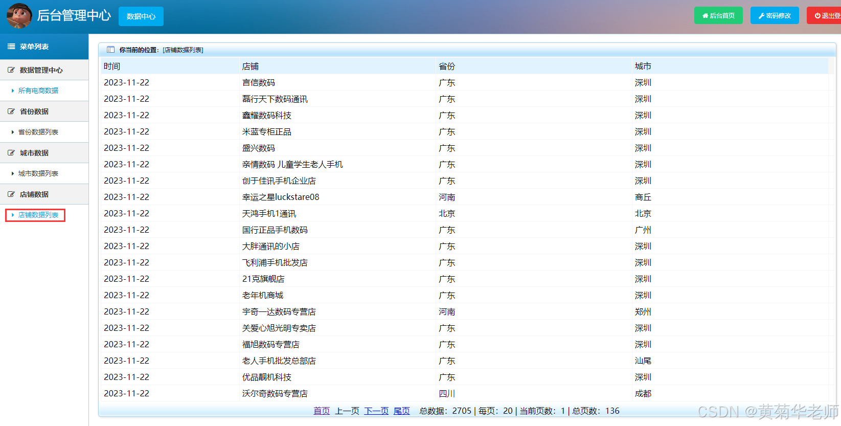Select shop name 盛兴数码
The image size is (841, 426).
[x=259, y=148]
